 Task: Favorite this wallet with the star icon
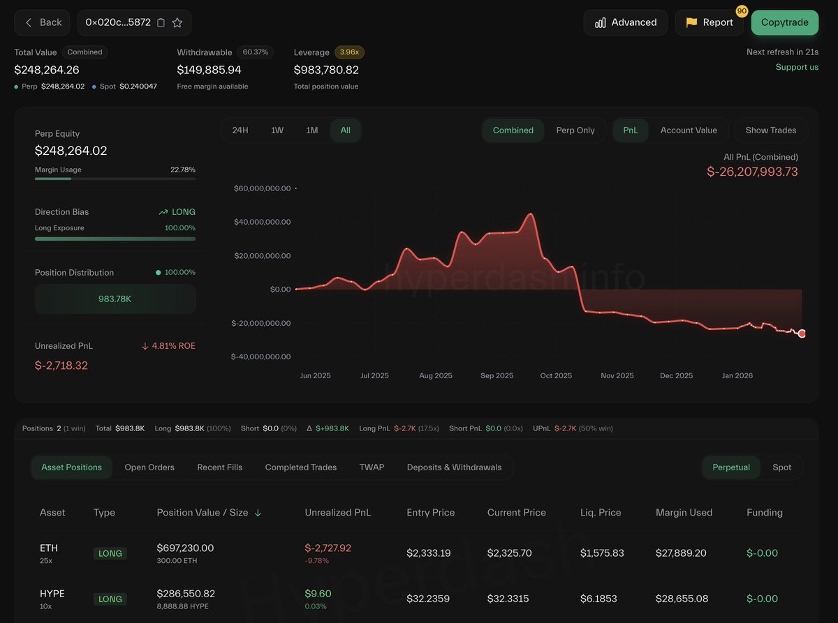tap(177, 22)
